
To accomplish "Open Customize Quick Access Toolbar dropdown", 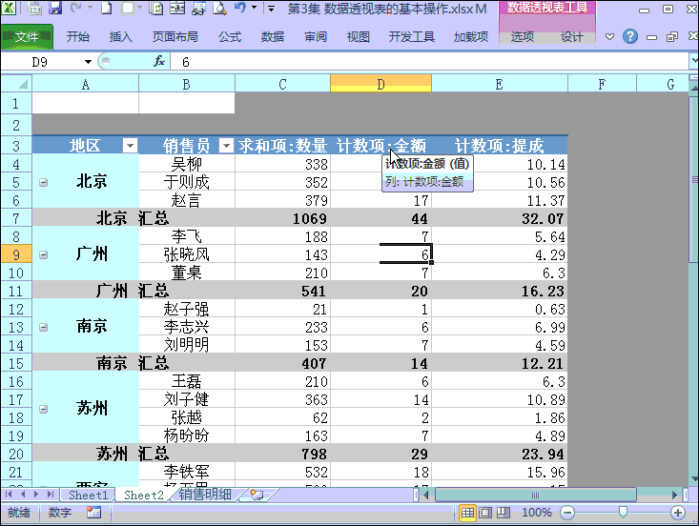I will coord(271,8).
